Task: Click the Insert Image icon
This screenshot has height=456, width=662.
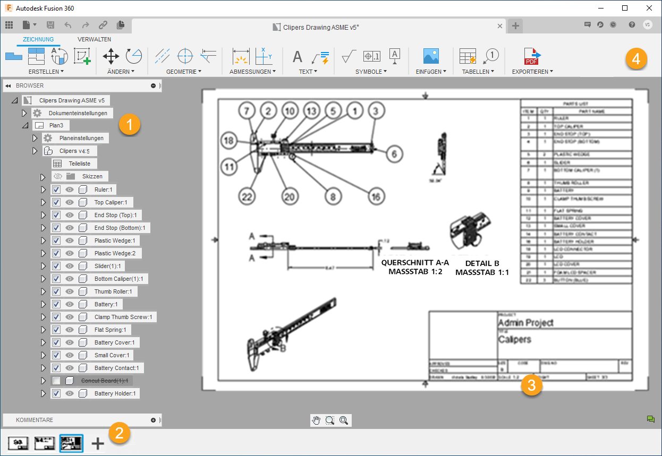Action: click(431, 56)
